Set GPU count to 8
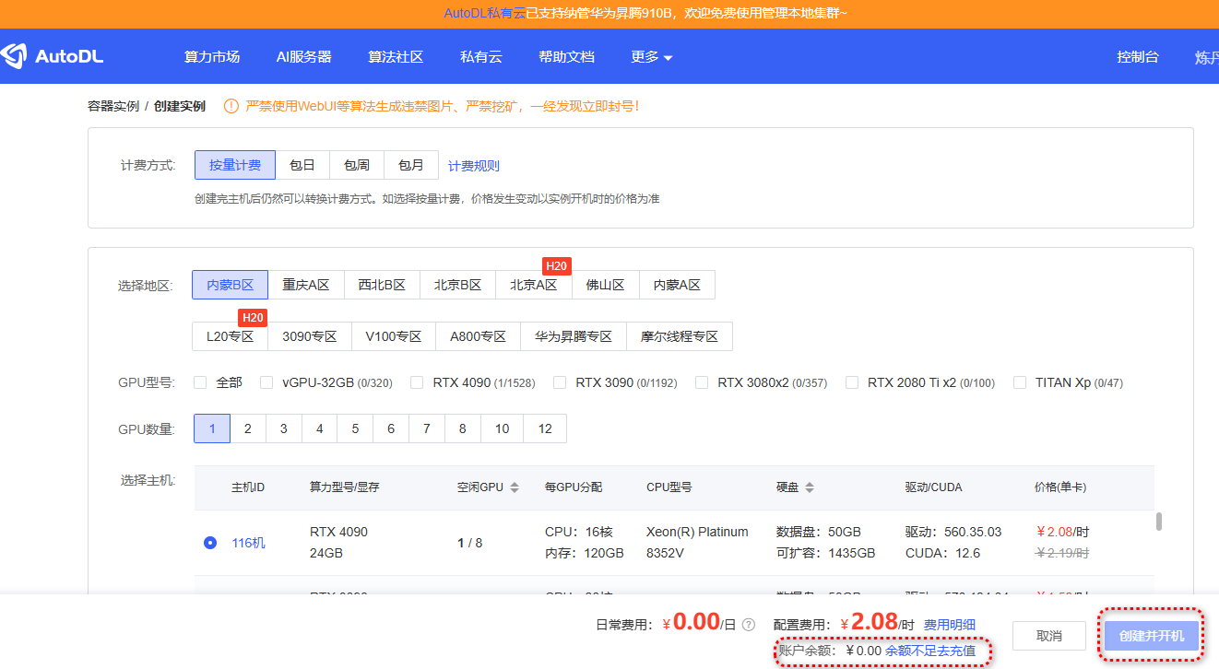This screenshot has height=669, width=1219. (462, 428)
